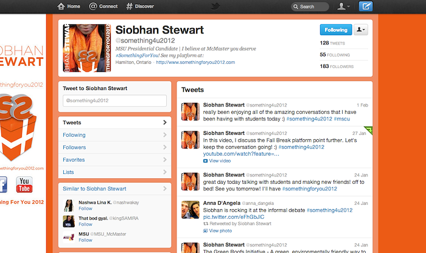Expand Similar to Siobhan Stewart chevron
The width and height of the screenshot is (426, 253).
tap(165, 189)
